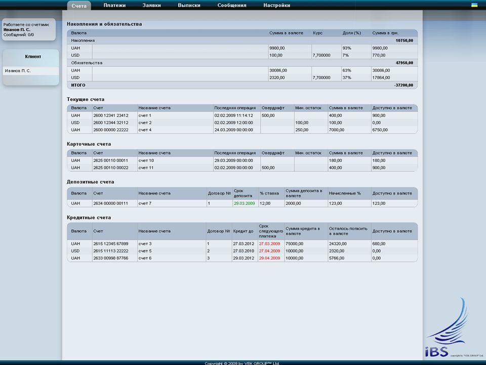Switch to the Платежи tab
486x365 pixels.
(x=114, y=5)
